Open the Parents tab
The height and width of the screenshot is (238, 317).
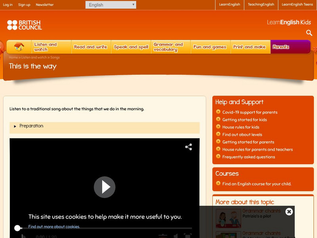pos(282,46)
